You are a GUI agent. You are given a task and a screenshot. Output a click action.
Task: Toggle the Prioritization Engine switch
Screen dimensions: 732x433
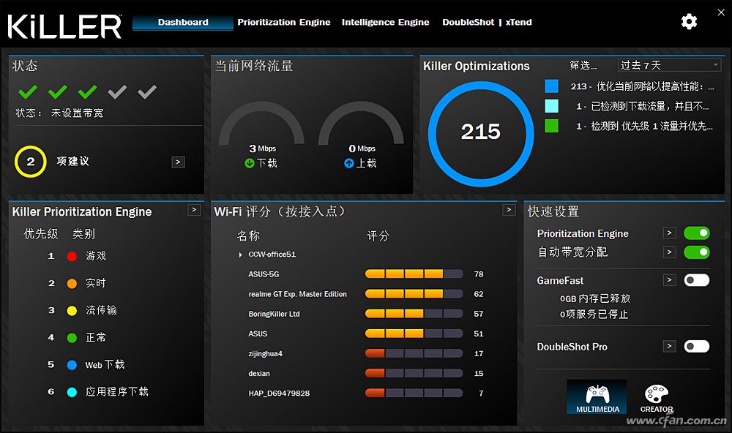(x=697, y=233)
